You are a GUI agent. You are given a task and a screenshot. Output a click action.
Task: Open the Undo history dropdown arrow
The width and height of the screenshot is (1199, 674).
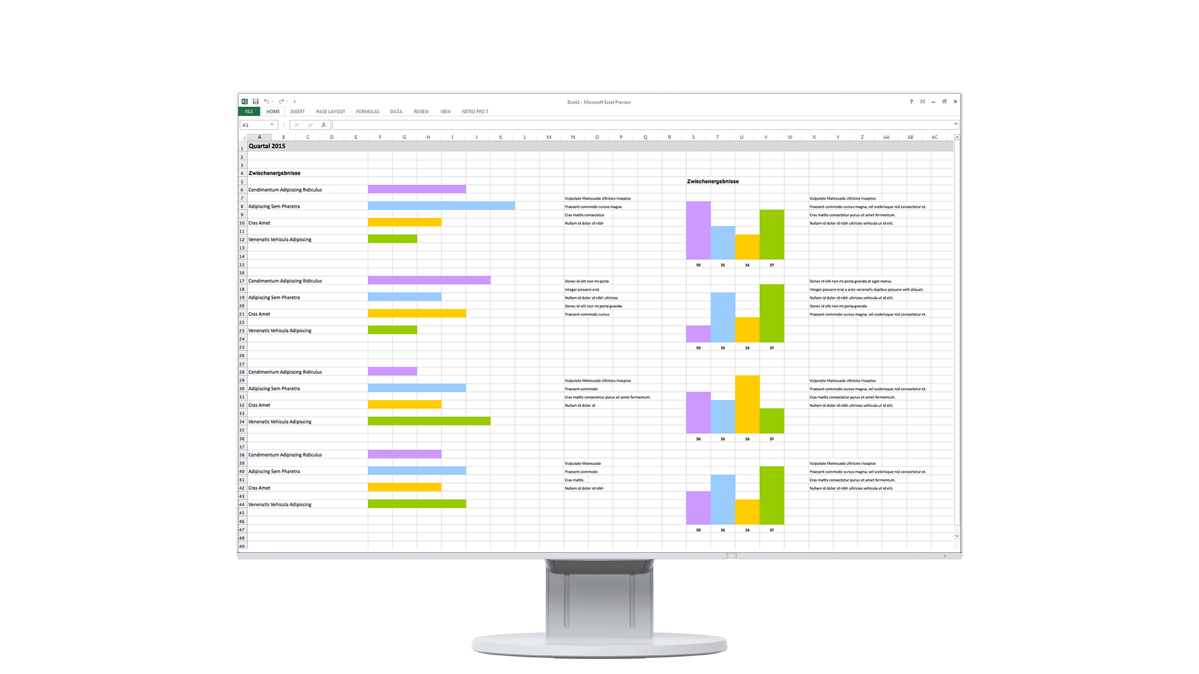point(272,101)
